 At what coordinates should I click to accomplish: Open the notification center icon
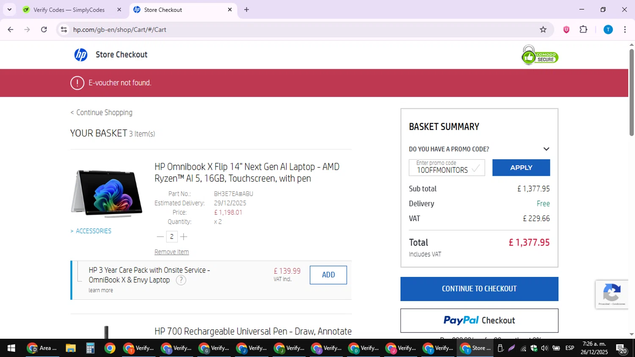click(621, 349)
